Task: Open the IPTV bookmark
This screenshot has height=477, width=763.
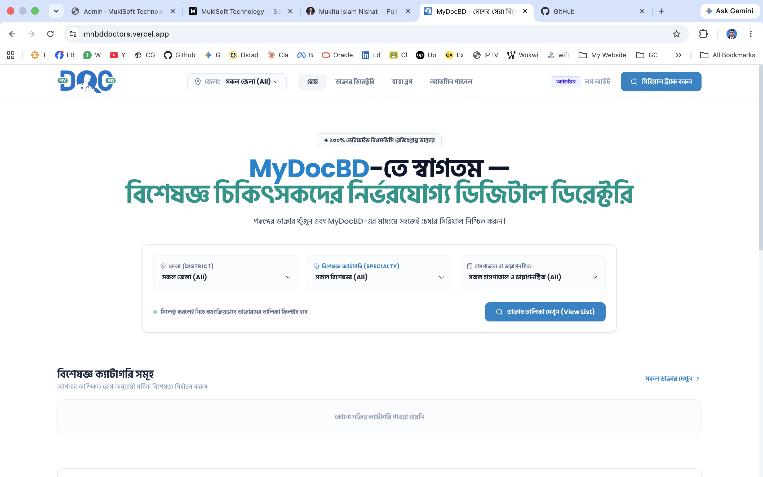Action: 486,55
